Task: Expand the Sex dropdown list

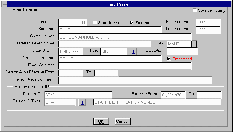Action: click(x=194, y=44)
